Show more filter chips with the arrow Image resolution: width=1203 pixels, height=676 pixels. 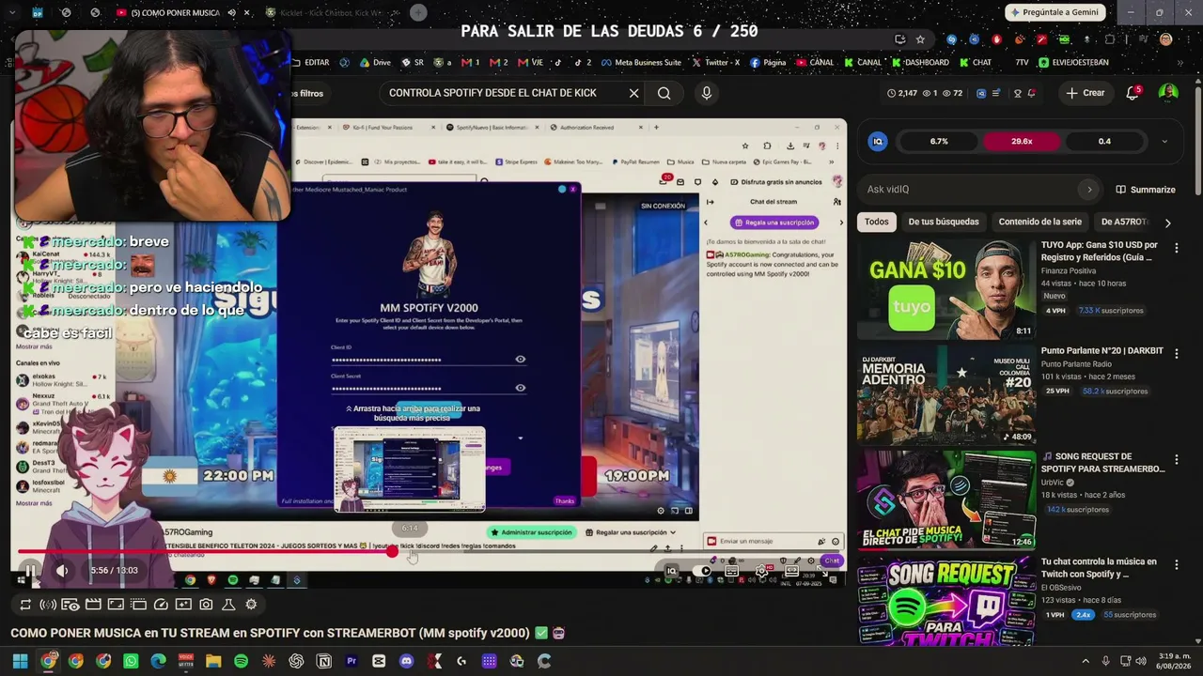click(x=1167, y=223)
